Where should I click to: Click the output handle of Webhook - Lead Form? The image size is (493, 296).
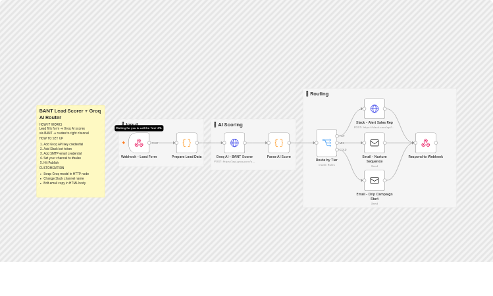click(149, 143)
